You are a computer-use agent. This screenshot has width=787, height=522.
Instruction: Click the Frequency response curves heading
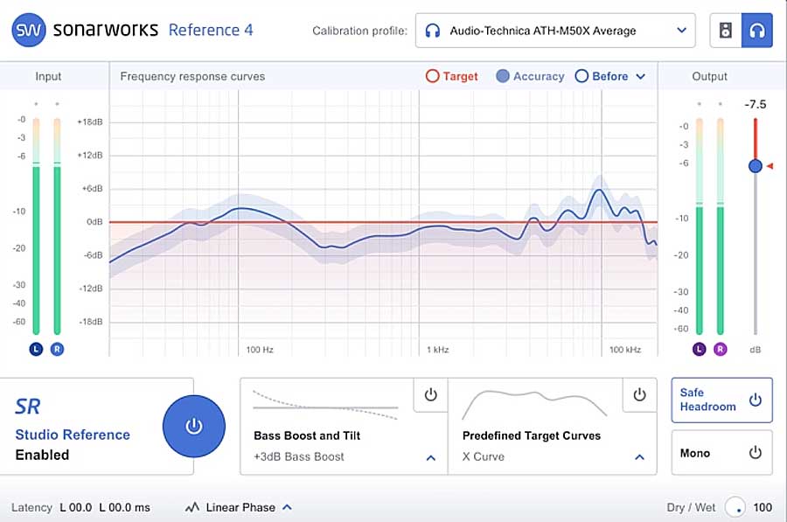click(192, 76)
